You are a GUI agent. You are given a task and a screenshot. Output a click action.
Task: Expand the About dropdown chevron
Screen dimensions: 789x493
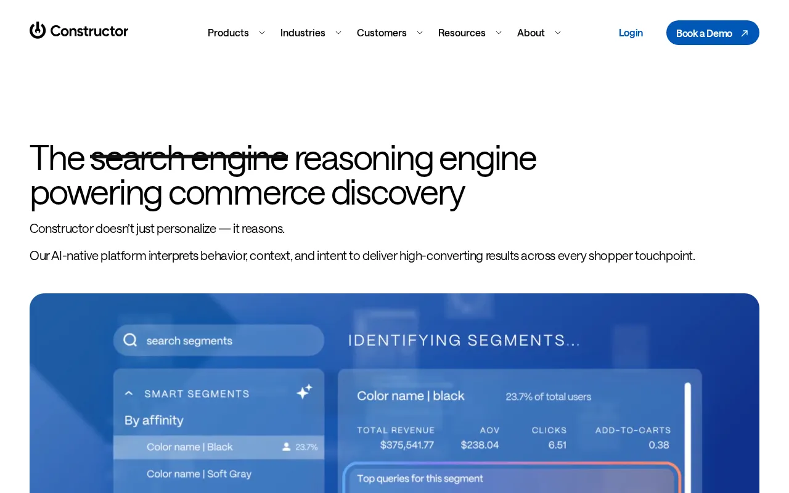(557, 33)
